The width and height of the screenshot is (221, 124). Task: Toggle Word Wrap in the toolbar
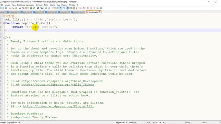[x=60, y=8]
